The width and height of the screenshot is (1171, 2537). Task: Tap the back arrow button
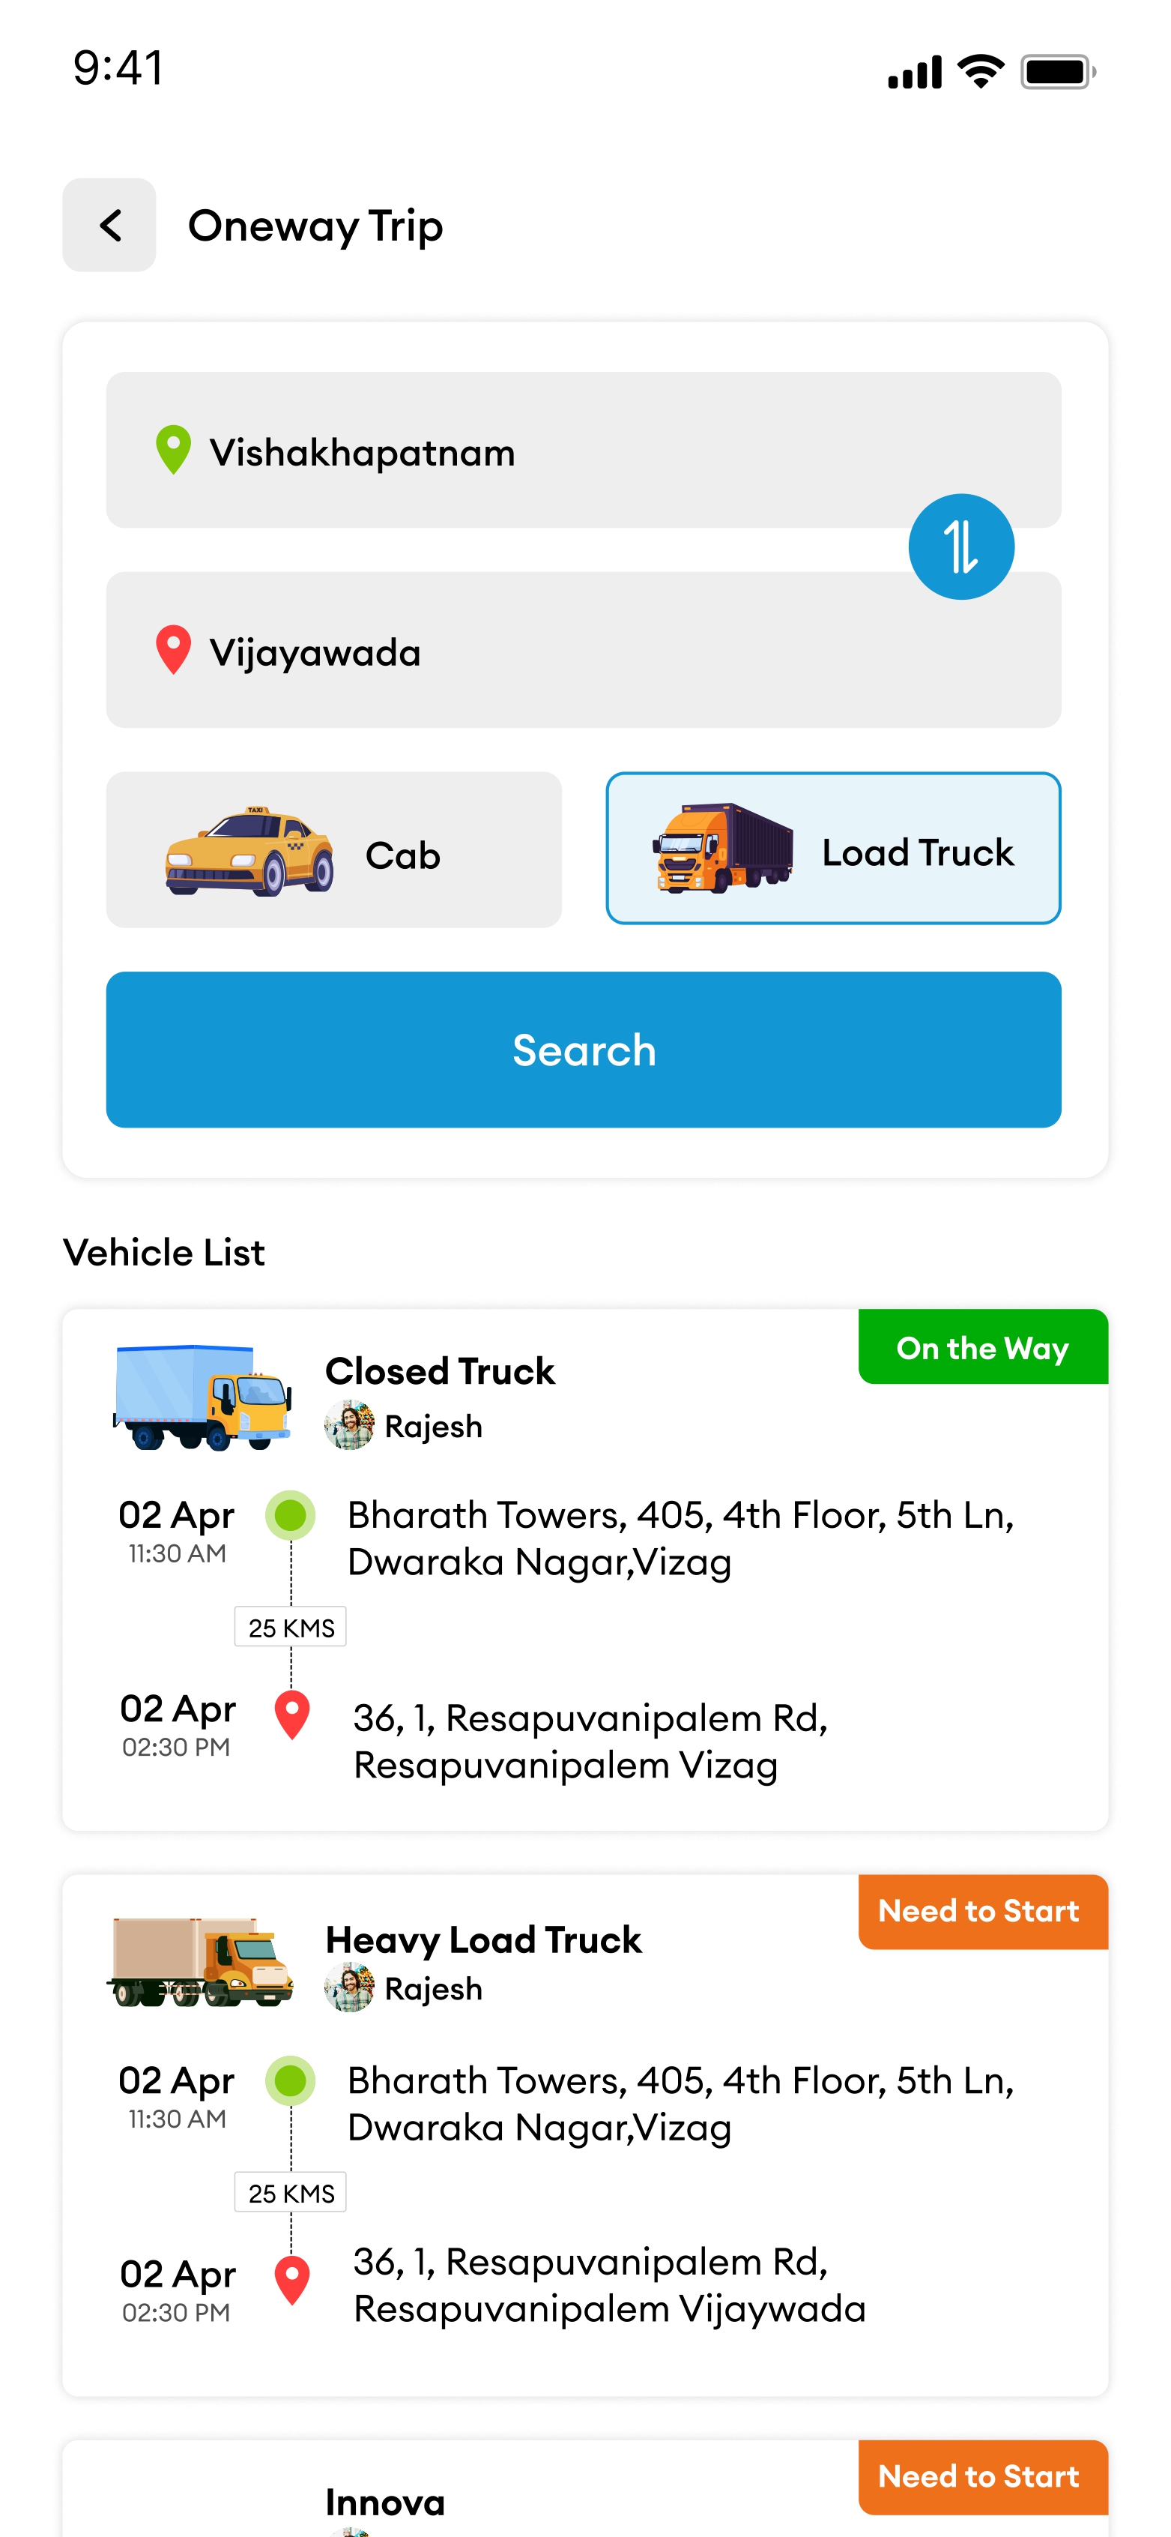tap(109, 226)
